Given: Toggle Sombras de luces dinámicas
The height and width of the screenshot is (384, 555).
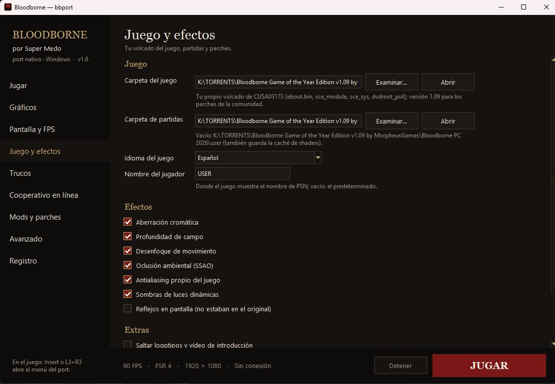Looking at the screenshot, I should (x=128, y=294).
